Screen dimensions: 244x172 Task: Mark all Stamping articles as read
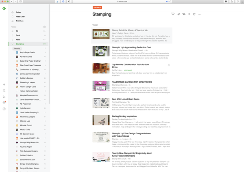click(173, 14)
